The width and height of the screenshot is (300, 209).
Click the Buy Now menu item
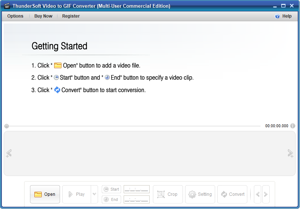pos(43,16)
